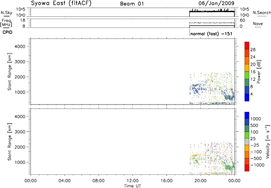Click the '10^5' tick beside N.Sky
This screenshot has width=271, height=188.
click(x=21, y=10)
